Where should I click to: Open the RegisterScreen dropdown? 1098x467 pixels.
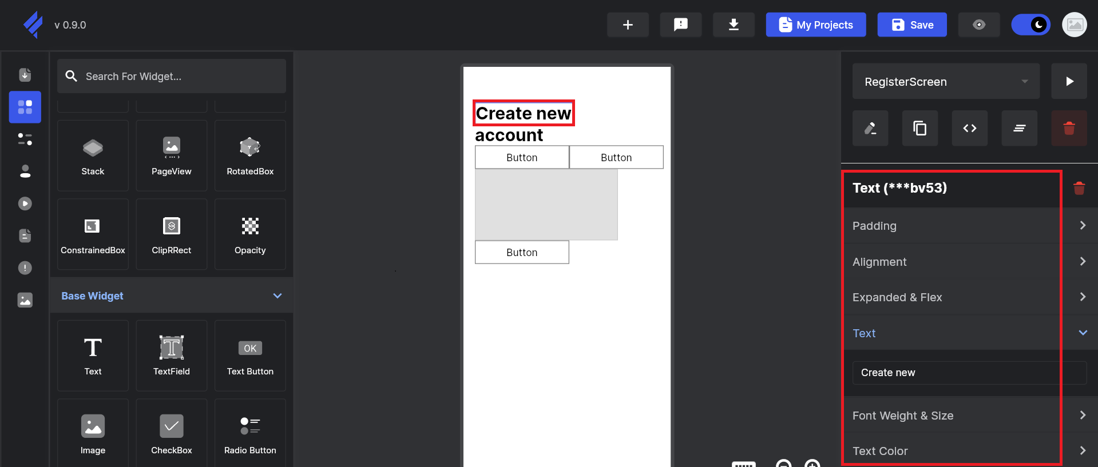[946, 82]
